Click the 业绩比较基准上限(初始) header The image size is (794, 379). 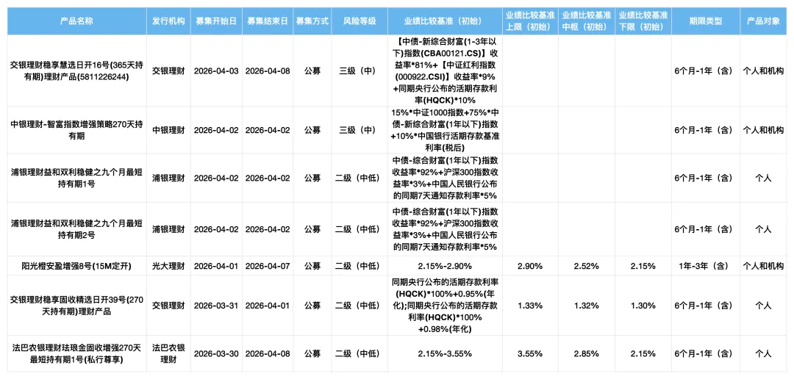coord(530,21)
